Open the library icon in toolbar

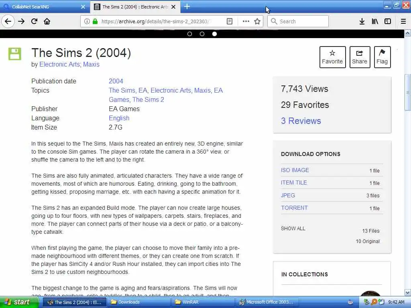(x=375, y=22)
